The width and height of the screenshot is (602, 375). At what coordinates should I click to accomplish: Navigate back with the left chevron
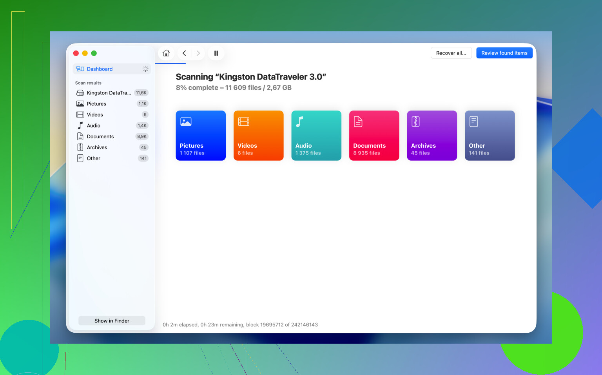pos(184,53)
